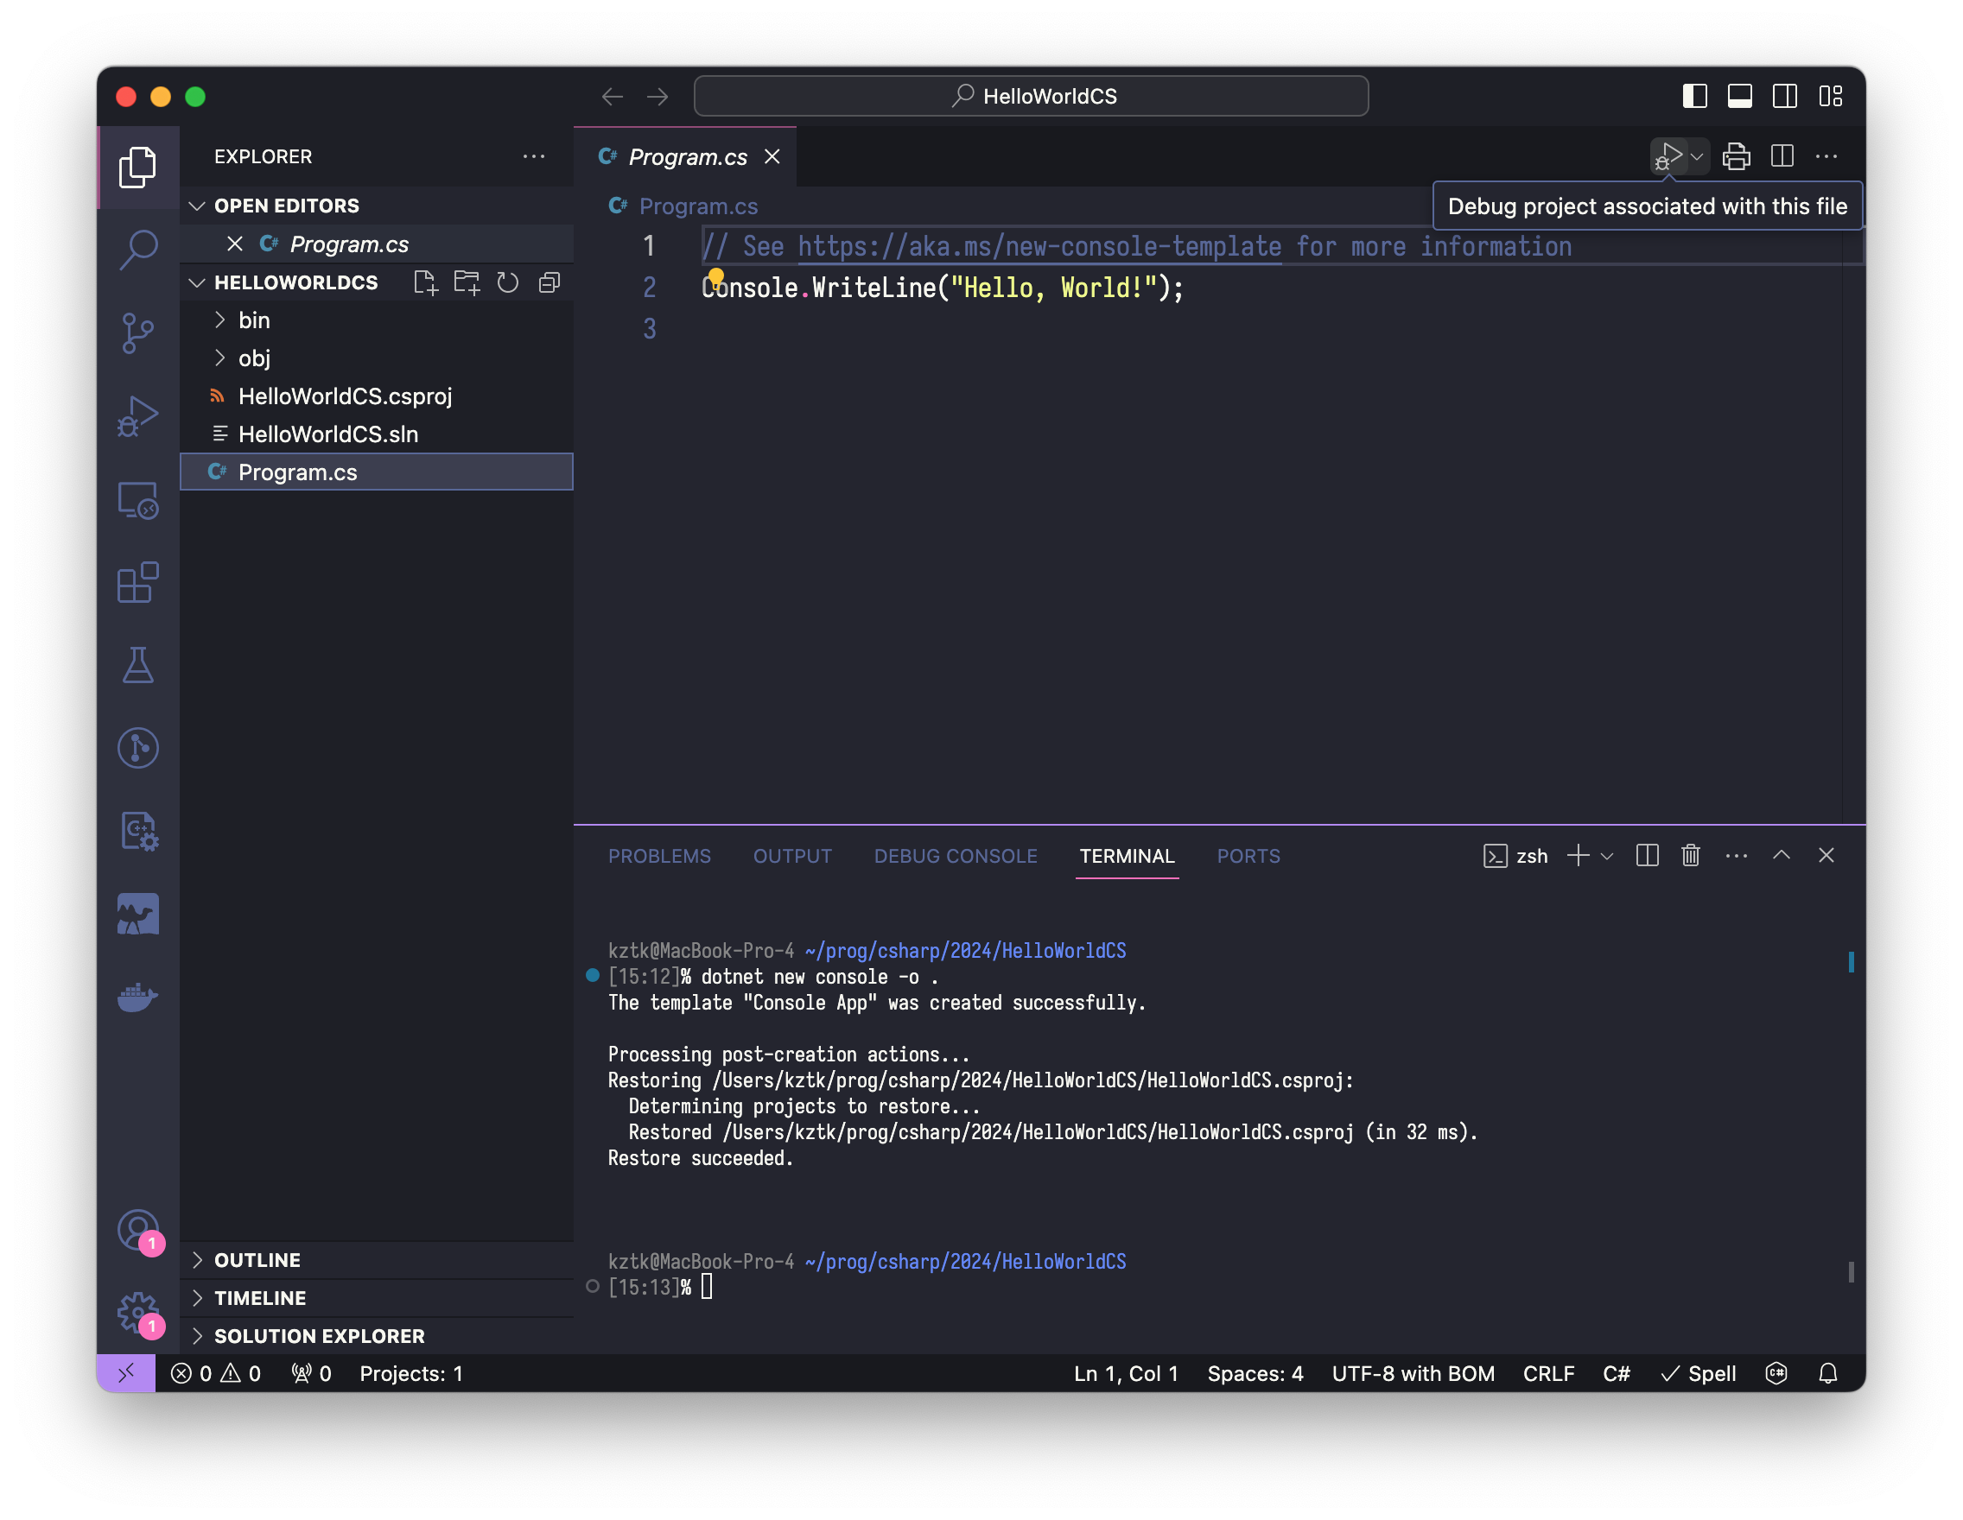Switch to the PROBLEMS tab
Screen dimensions: 1963x1520
point(659,855)
